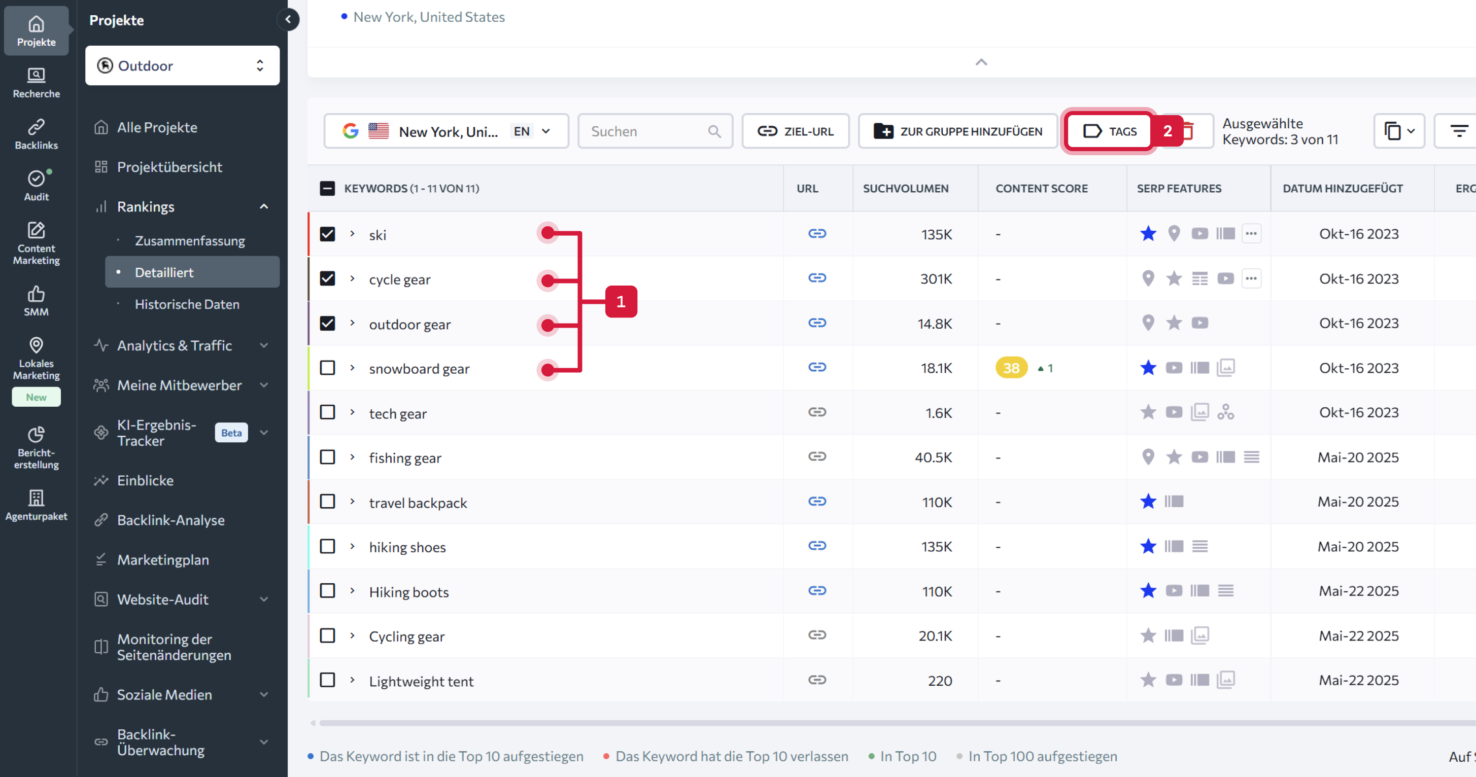
Task: Click ZUR GRUPPE HINZUFÜGEN button
Action: coord(957,132)
